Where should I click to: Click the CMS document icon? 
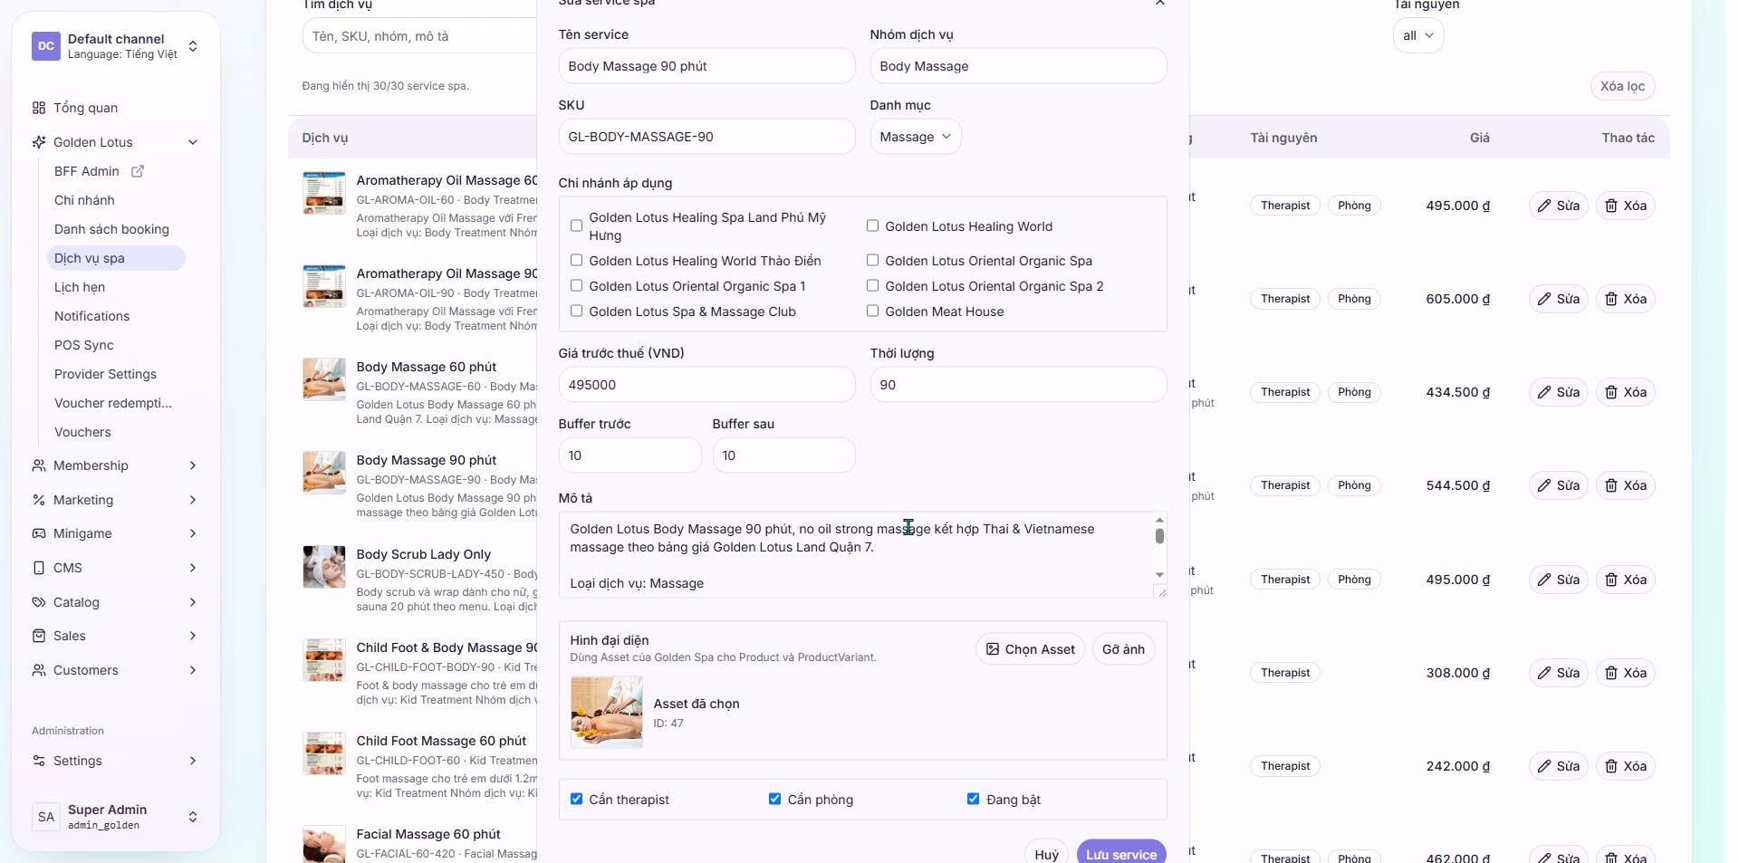(x=39, y=568)
